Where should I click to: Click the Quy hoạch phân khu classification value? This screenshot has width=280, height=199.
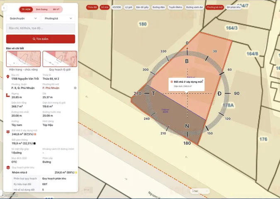pyautogui.click(x=54, y=178)
